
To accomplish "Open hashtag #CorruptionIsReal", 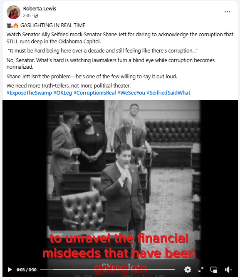I will (94, 93).
